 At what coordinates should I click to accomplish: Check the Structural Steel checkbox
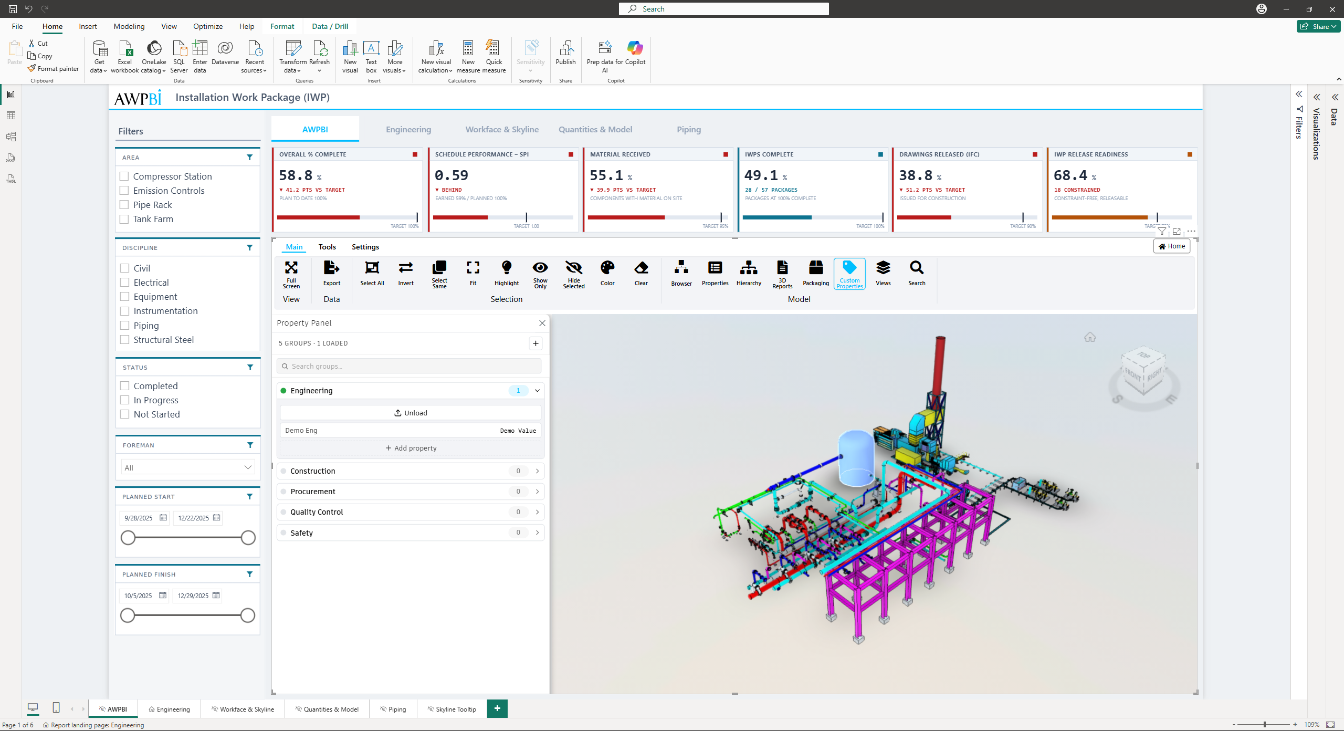coord(125,340)
